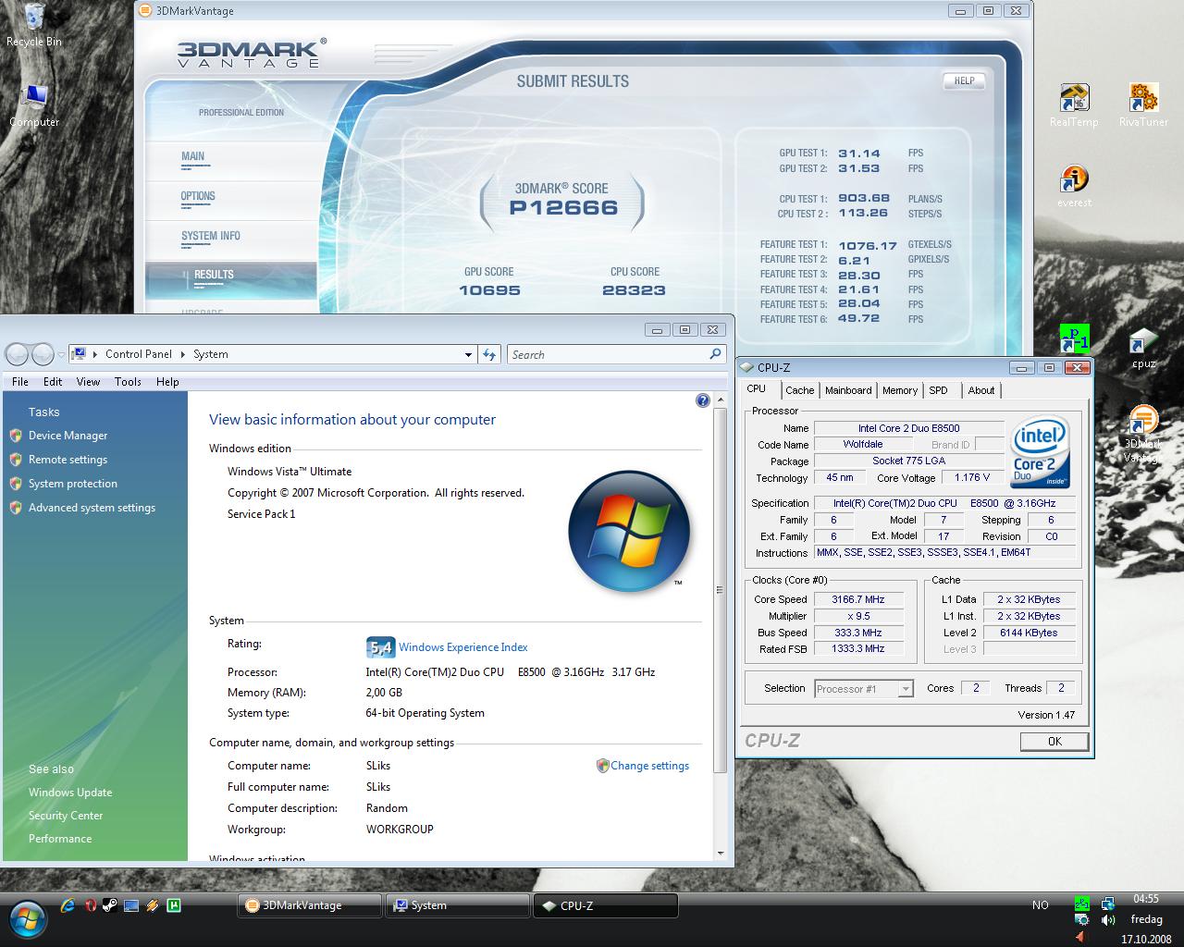Open the green P-1 desktop shortcut
The height and width of the screenshot is (947, 1184).
(x=1074, y=338)
